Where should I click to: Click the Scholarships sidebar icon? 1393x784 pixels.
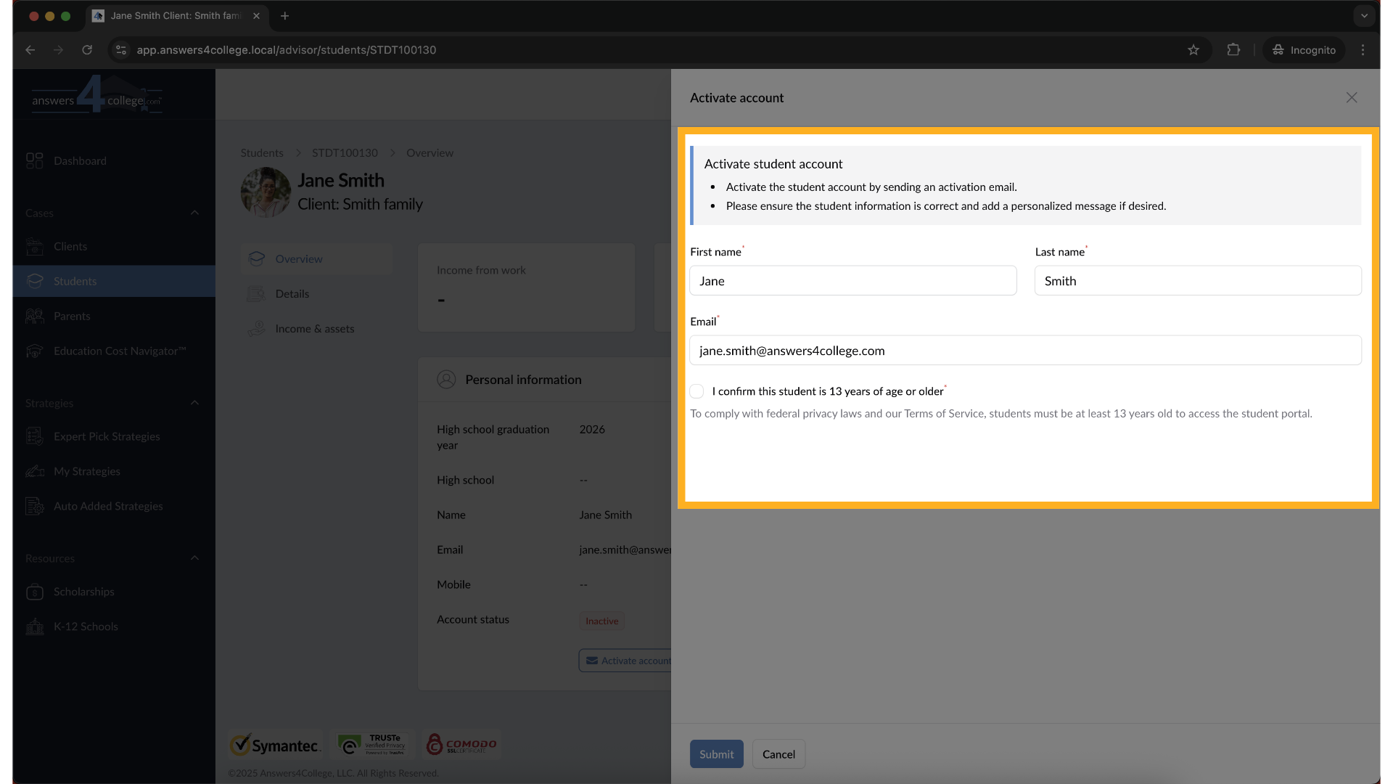(x=34, y=592)
